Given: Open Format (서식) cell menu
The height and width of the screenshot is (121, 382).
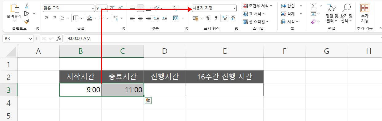Looking at the screenshot, I should coord(290,22).
